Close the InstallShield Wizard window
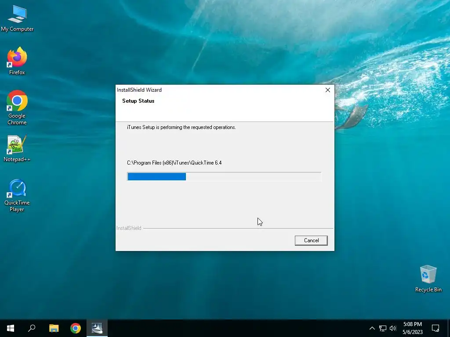Viewport: 450px width, 337px height. click(328, 90)
